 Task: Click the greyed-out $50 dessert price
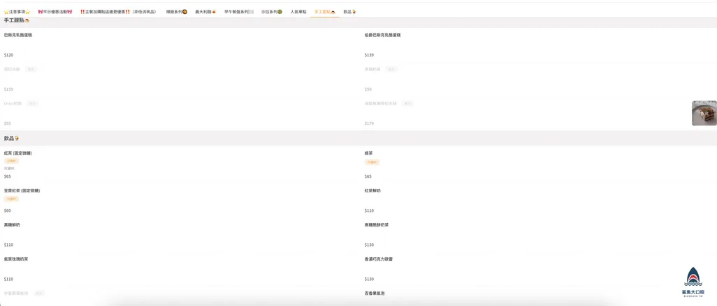[368, 89]
